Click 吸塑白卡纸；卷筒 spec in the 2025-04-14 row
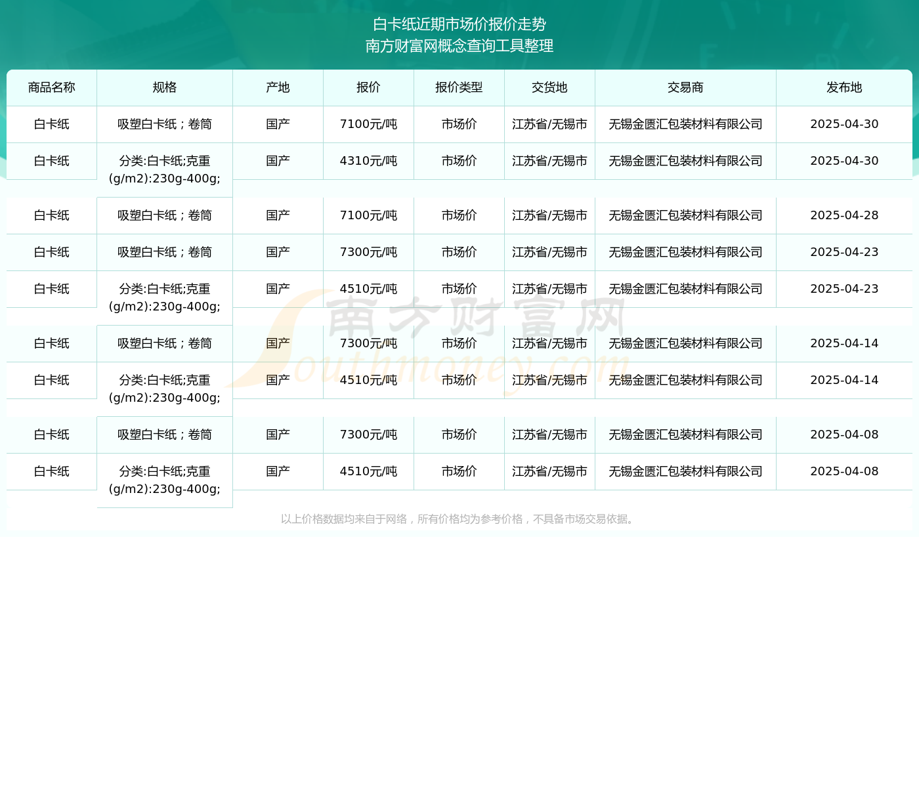Viewport: 919px width, 791px height. (x=165, y=343)
